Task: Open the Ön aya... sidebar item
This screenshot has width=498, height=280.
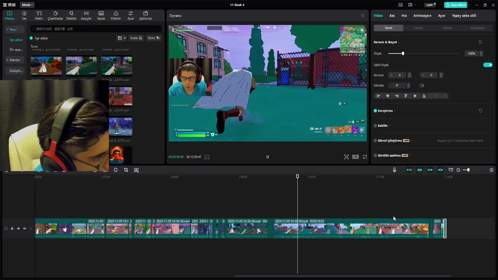Action: tap(16, 50)
